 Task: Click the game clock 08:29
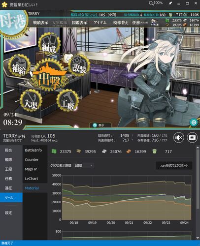[x=13, y=123]
